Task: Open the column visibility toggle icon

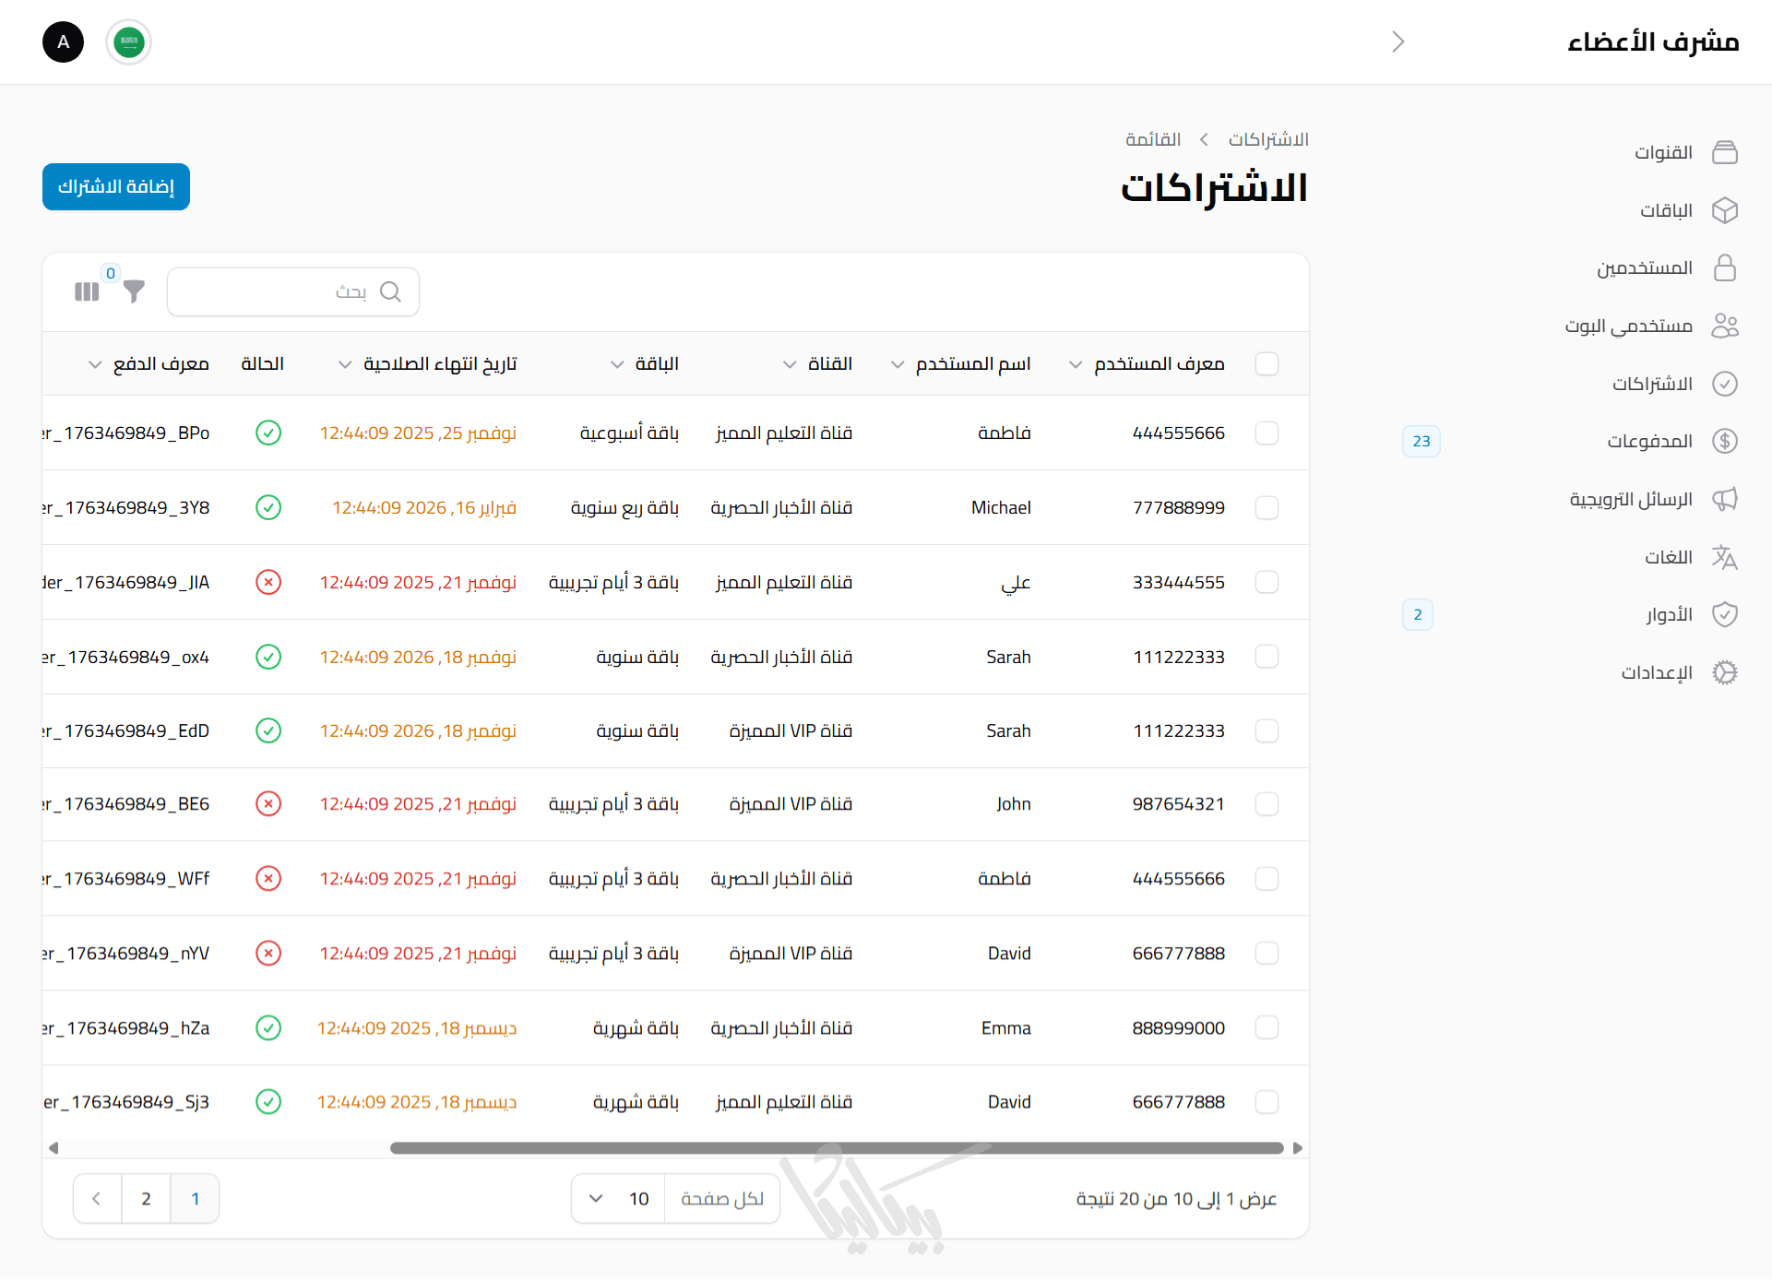Action: [x=87, y=291]
